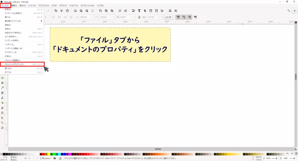298x161 pixels.
Task: Toggle the width-height lock ratio icon
Action: [139, 17]
